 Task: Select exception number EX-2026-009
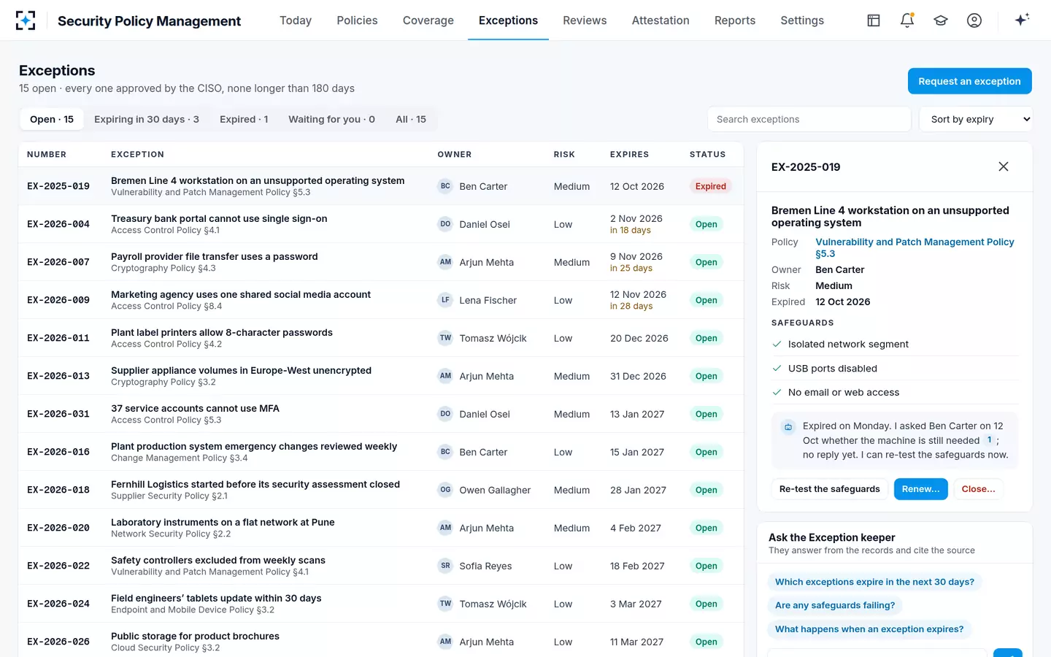tap(58, 300)
